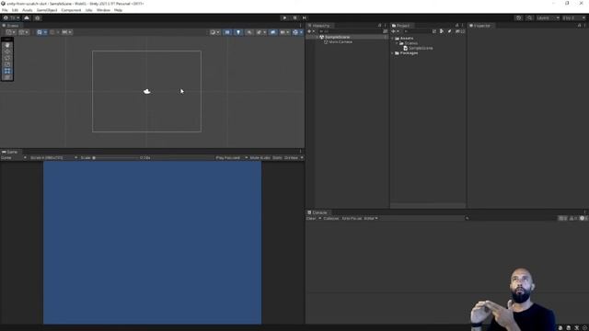Toggle Error Pause in the Console
Image resolution: width=589 pixels, height=331 pixels.
pyautogui.click(x=352, y=219)
